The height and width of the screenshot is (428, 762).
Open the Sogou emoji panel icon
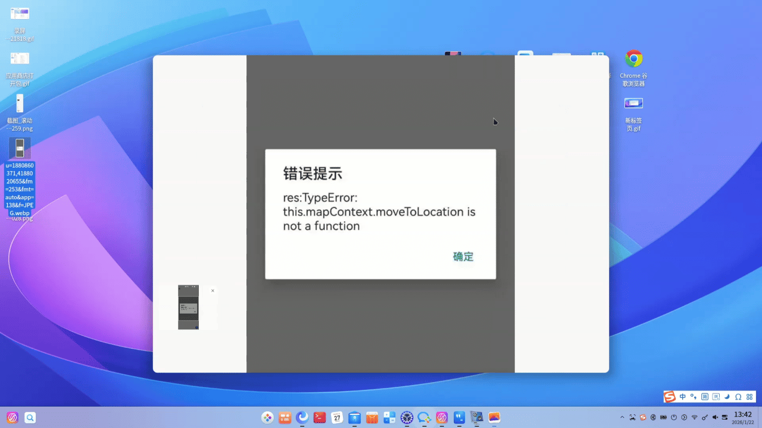[716, 396]
